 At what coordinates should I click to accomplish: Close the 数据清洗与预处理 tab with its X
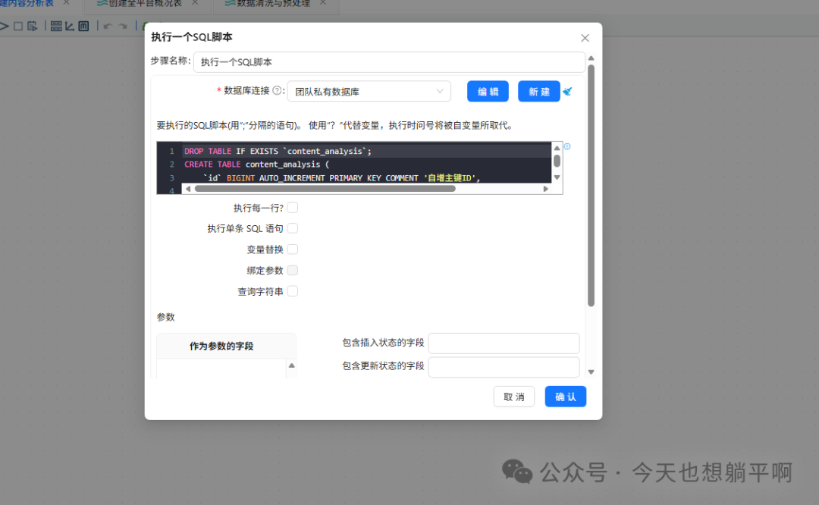pyautogui.click(x=323, y=3)
